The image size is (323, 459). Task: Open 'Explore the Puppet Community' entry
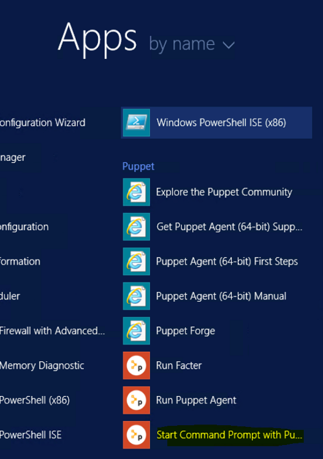coord(224,192)
